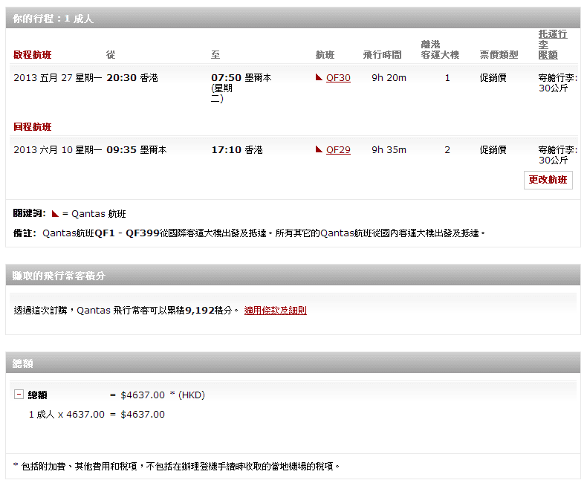The width and height of the screenshot is (587, 483).
Task: Select the 回程航班 heading
Action: (x=33, y=127)
